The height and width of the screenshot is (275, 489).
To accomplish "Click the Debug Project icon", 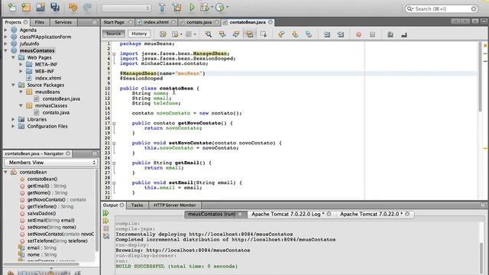I will point(205,7).
